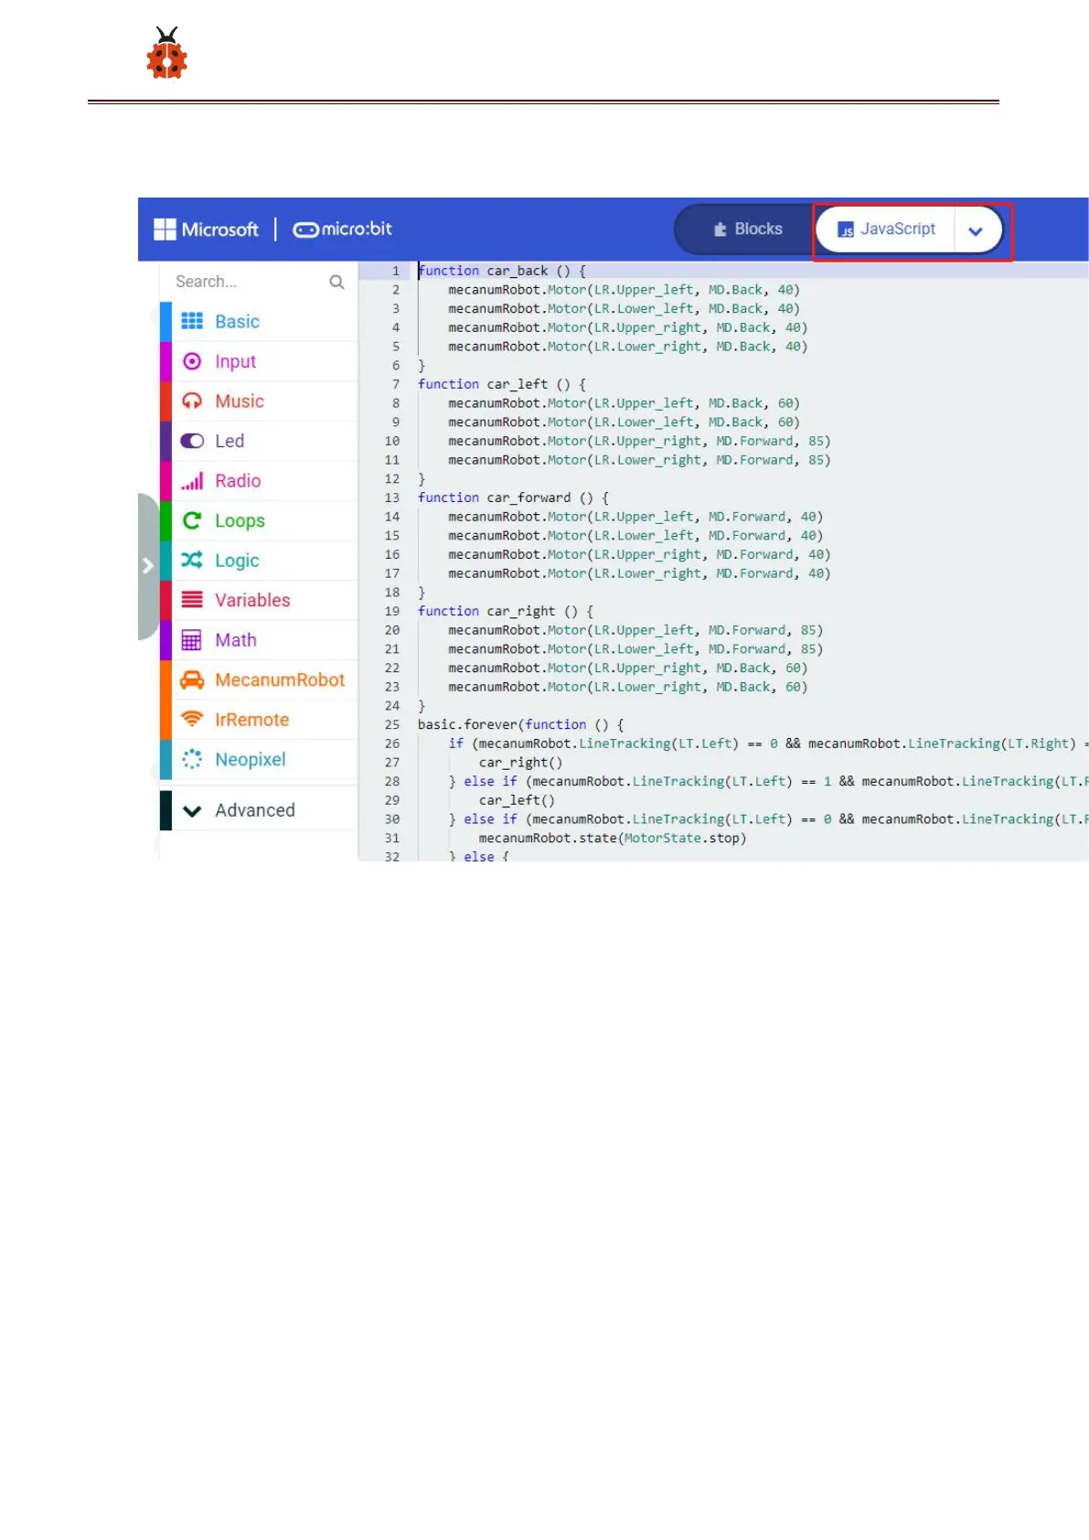Click 'function car_right () {' on line 19

[x=506, y=611]
